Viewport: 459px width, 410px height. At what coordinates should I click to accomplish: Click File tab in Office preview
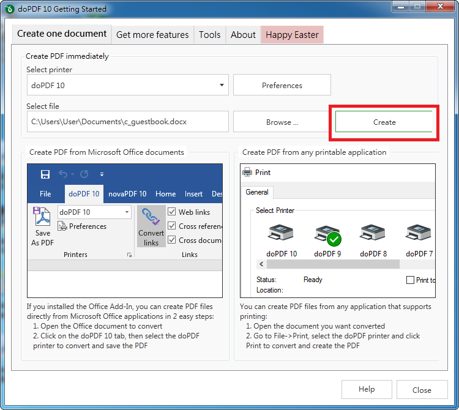pos(45,194)
